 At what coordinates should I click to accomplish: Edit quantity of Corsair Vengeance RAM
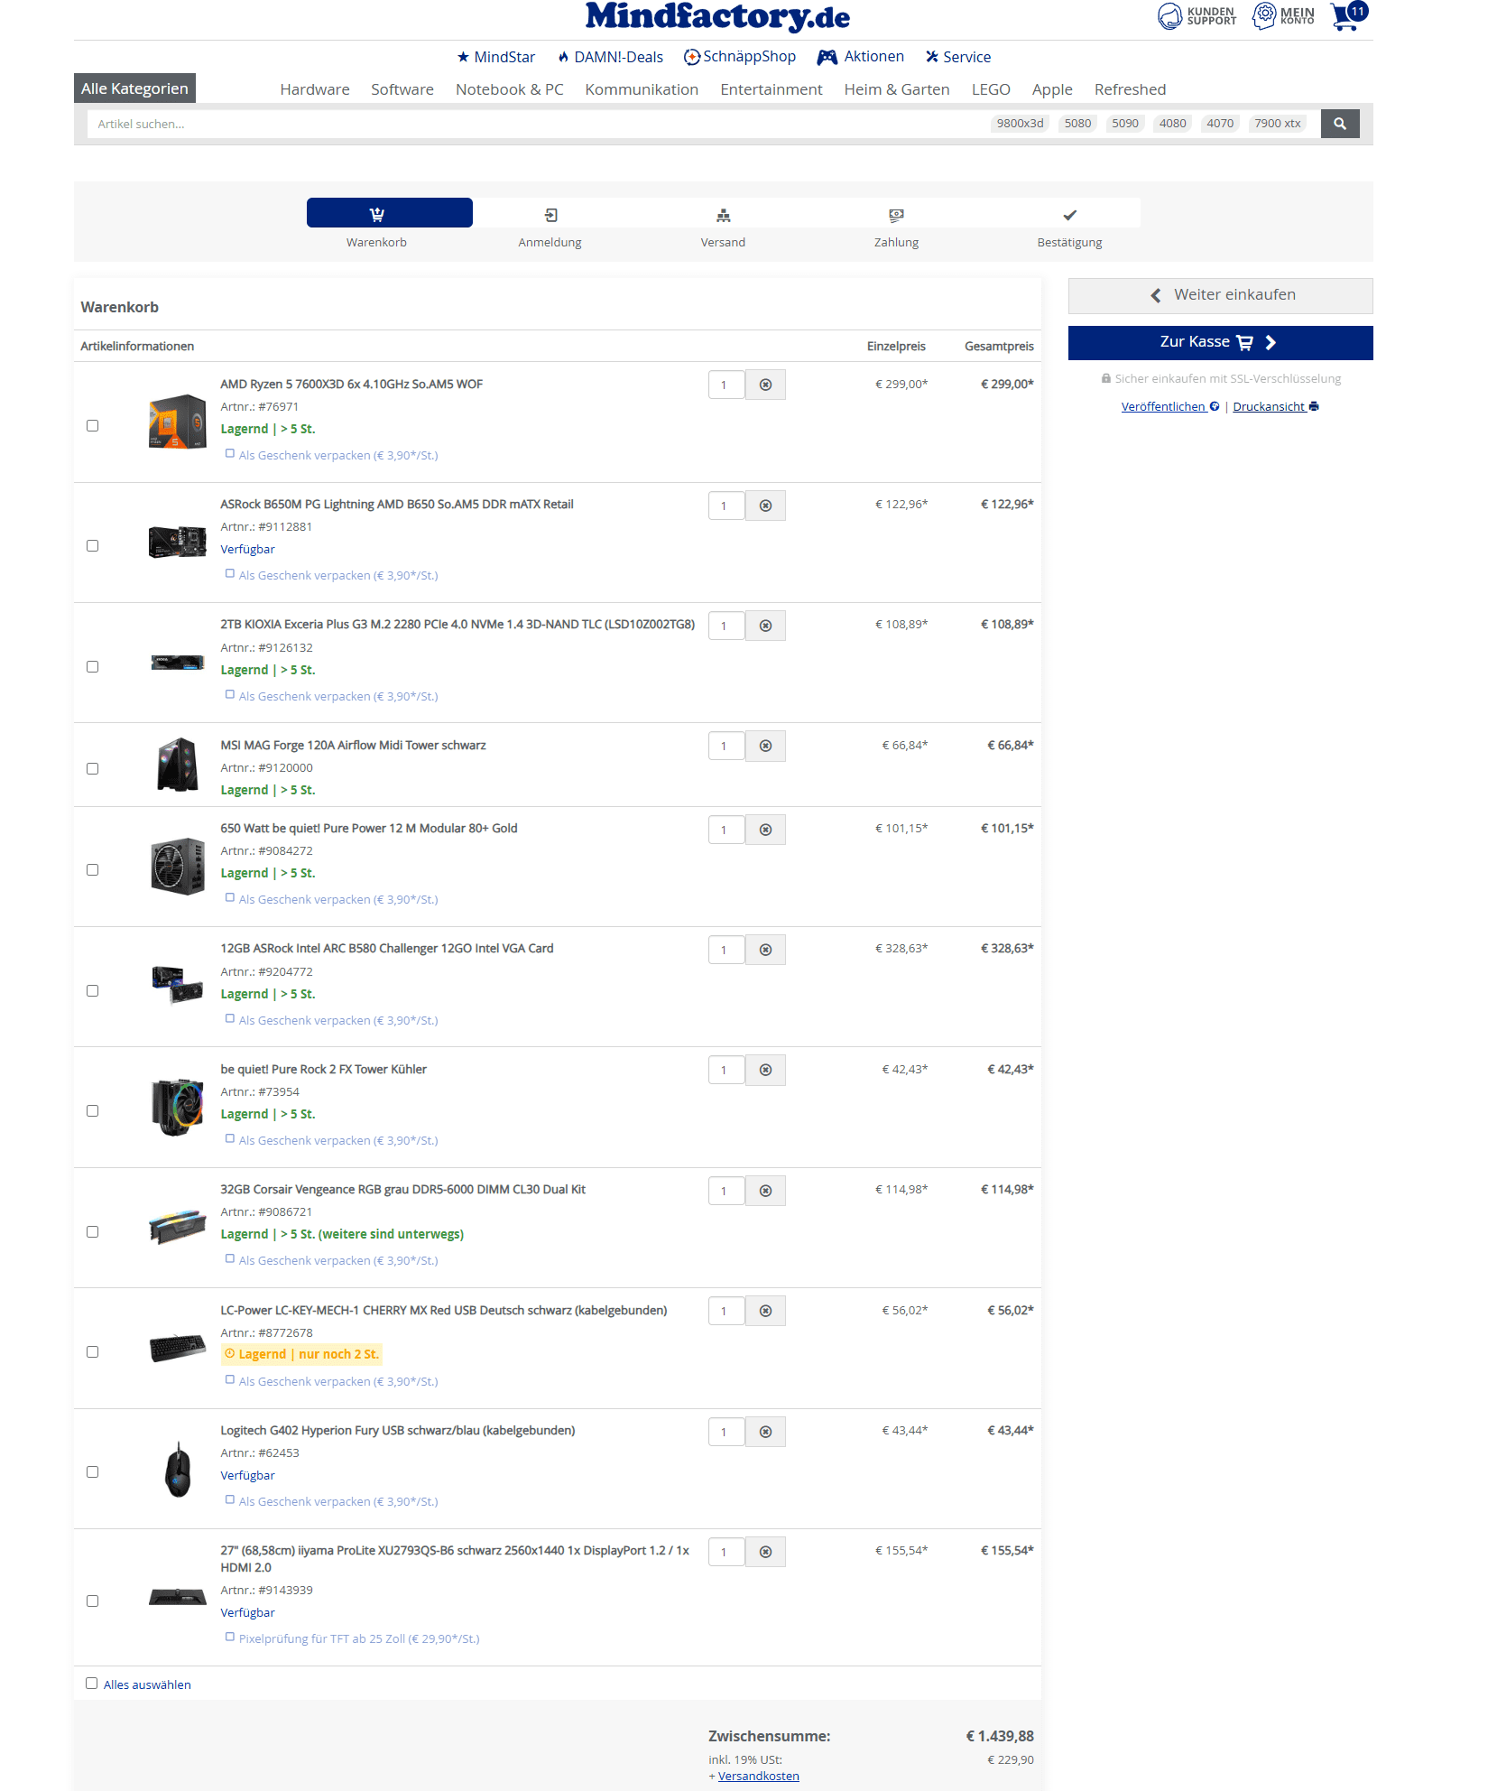point(726,1191)
